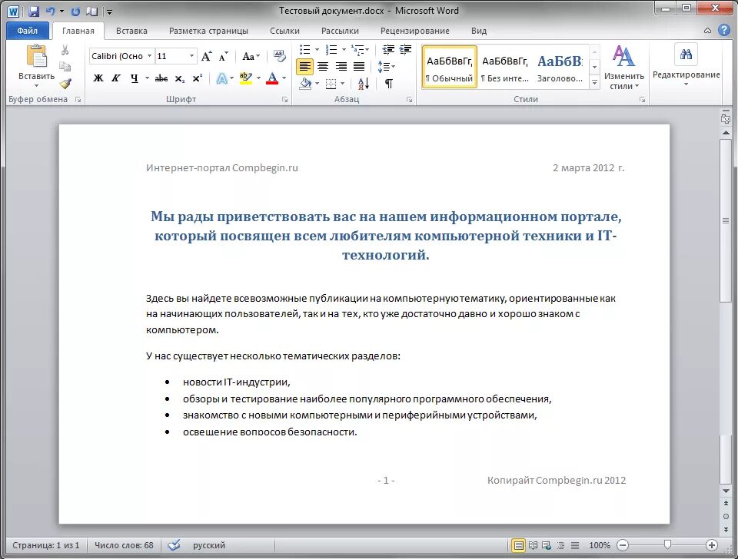The width and height of the screenshot is (738, 559).
Task: Toggle Italic (К) formatting
Action: click(x=116, y=78)
